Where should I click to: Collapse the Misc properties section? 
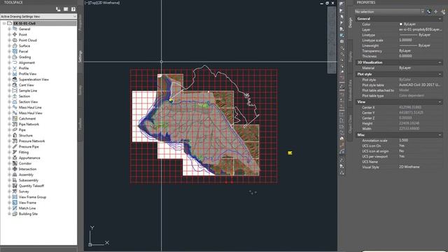click(440, 134)
